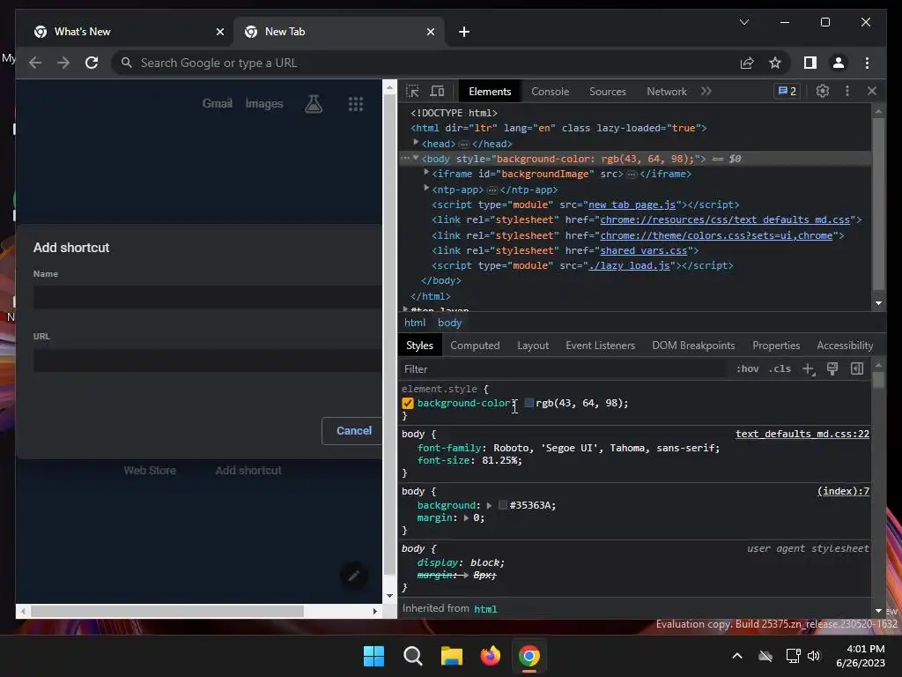Reload the page
The image size is (902, 677).
[x=92, y=63]
